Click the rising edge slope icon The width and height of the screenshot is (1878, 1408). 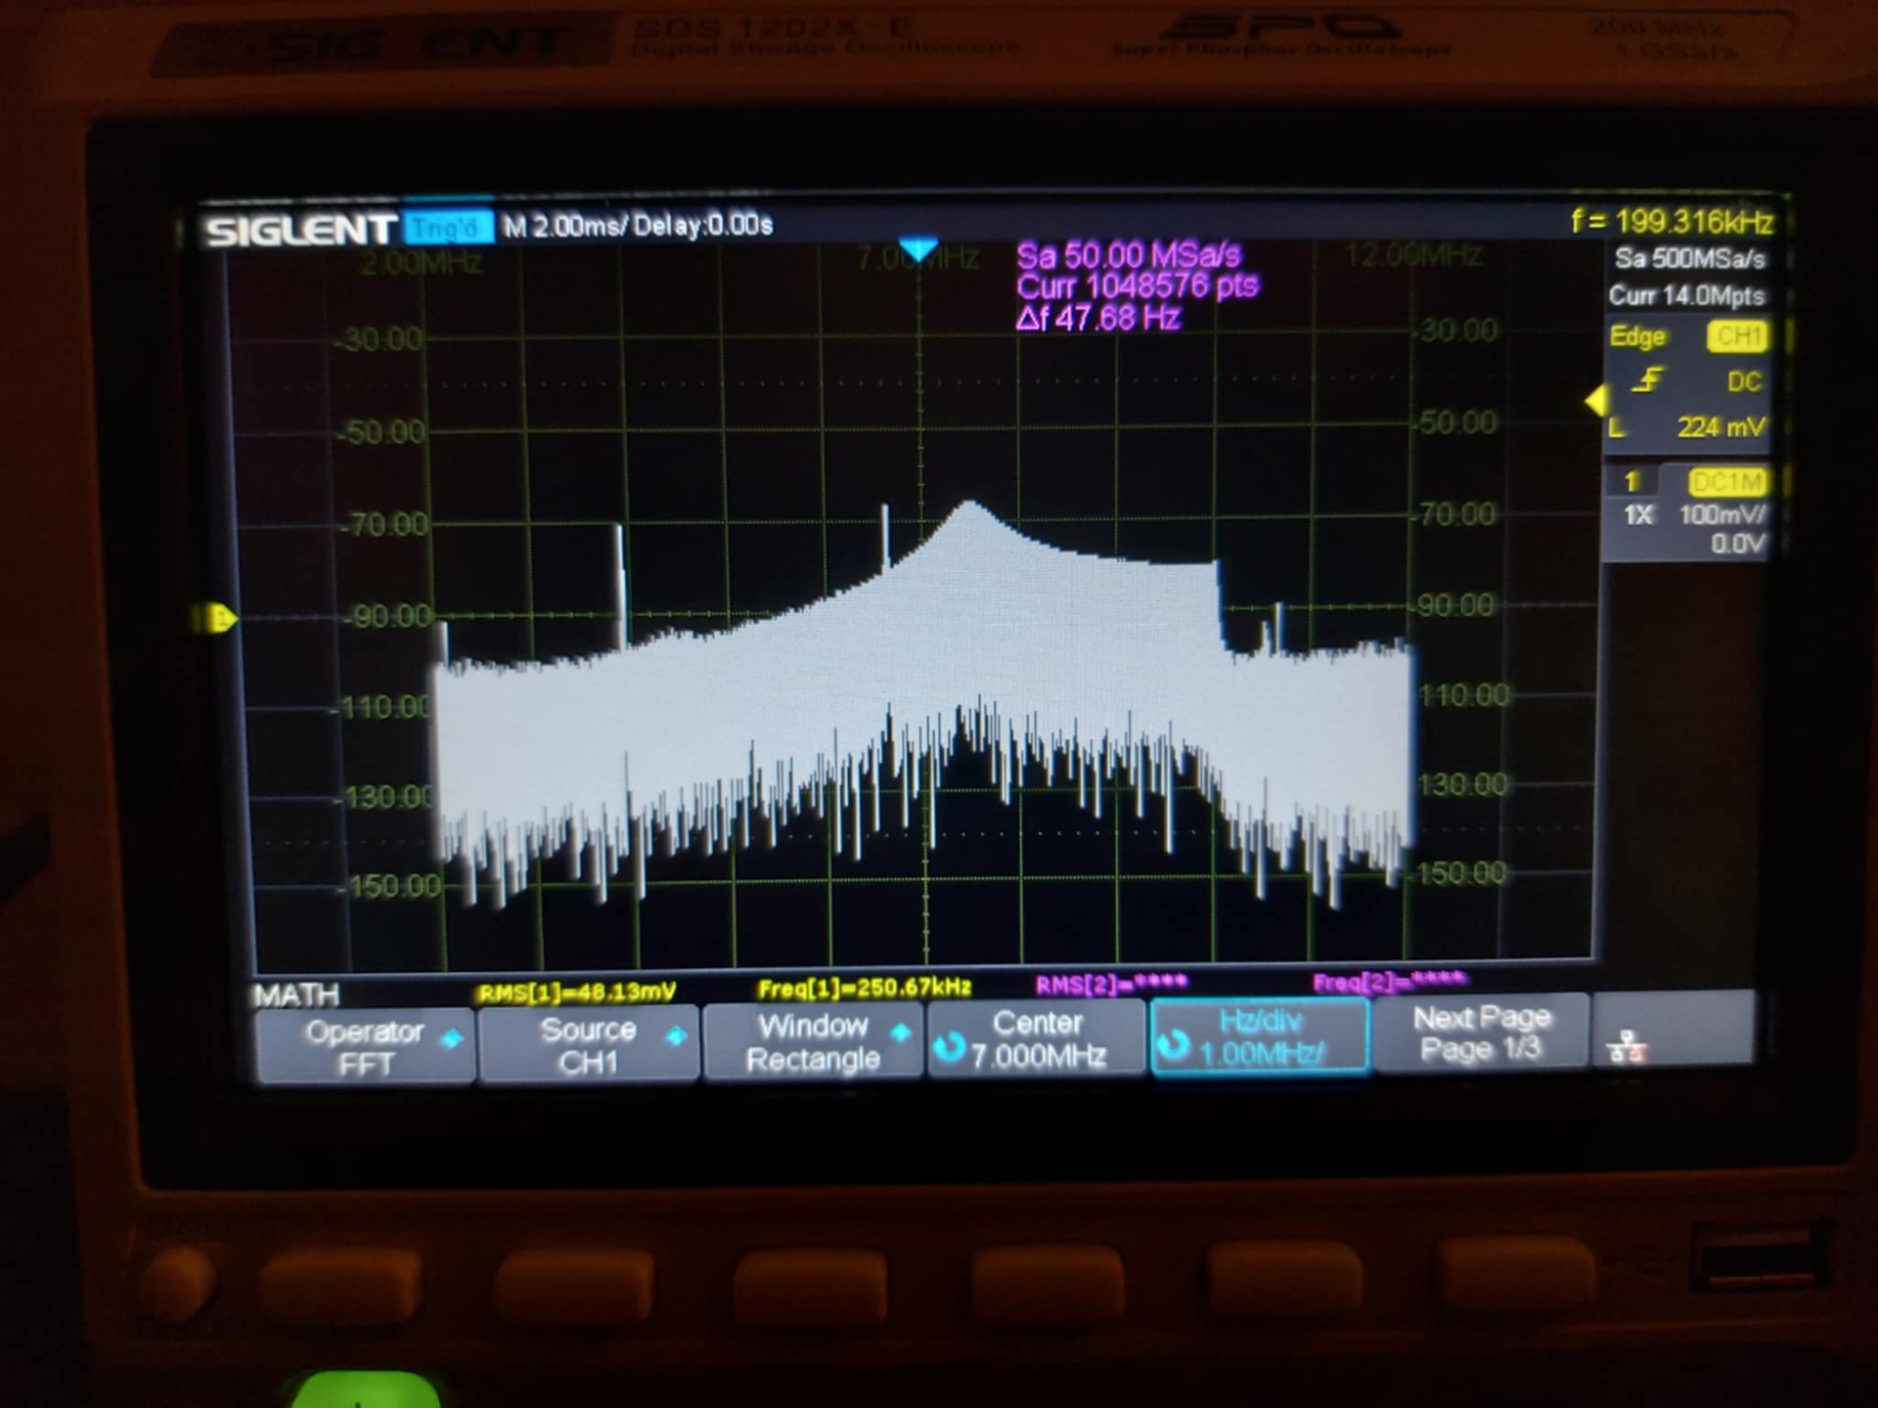click(1647, 380)
